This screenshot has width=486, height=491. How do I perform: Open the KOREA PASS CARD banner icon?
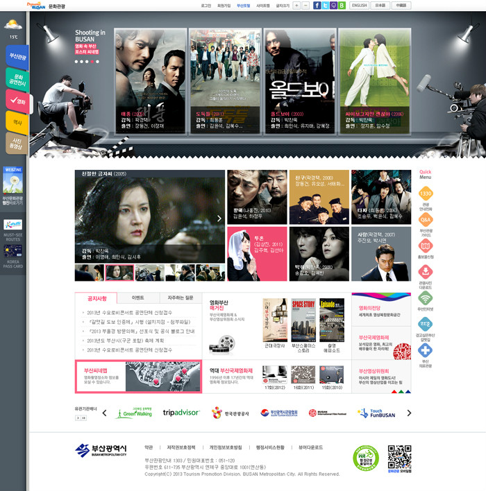13,251
